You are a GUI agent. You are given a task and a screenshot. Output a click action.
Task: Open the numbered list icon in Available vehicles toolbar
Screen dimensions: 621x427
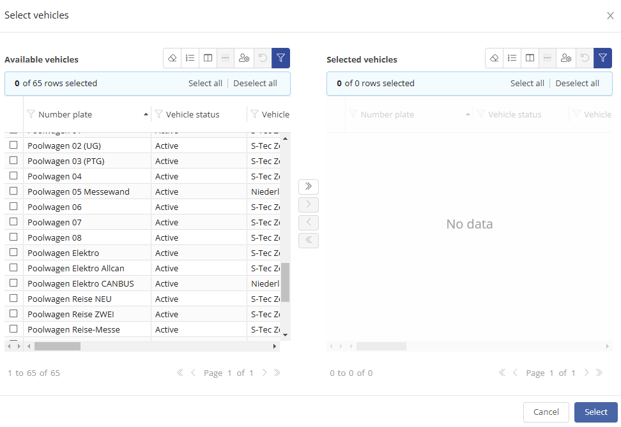coord(190,58)
